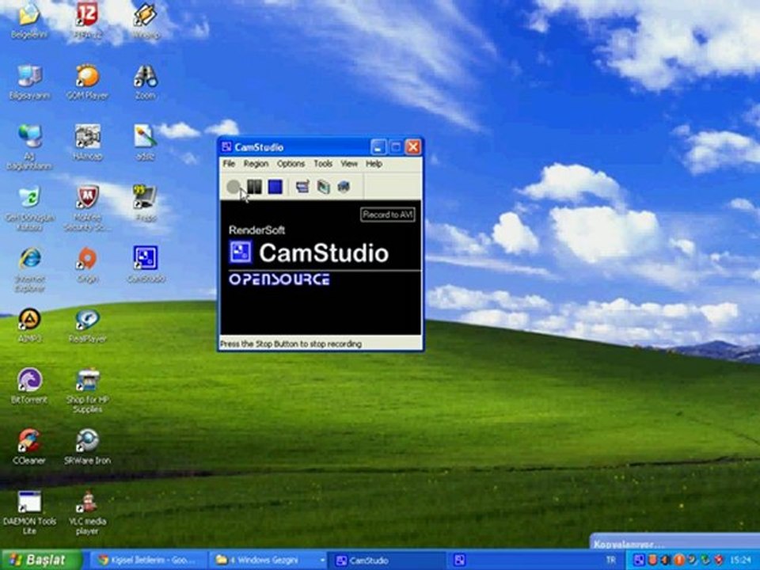This screenshot has height=570, width=760.
Task: Select the Internet Explorer desktop icon
Action: click(x=29, y=269)
